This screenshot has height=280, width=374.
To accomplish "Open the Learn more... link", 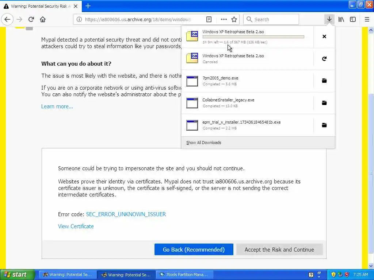I will click(57, 106).
